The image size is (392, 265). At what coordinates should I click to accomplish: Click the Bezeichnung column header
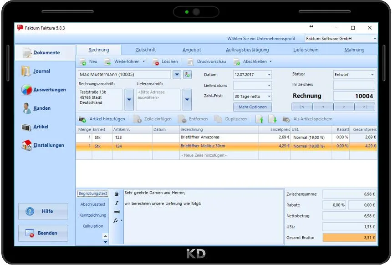point(219,129)
